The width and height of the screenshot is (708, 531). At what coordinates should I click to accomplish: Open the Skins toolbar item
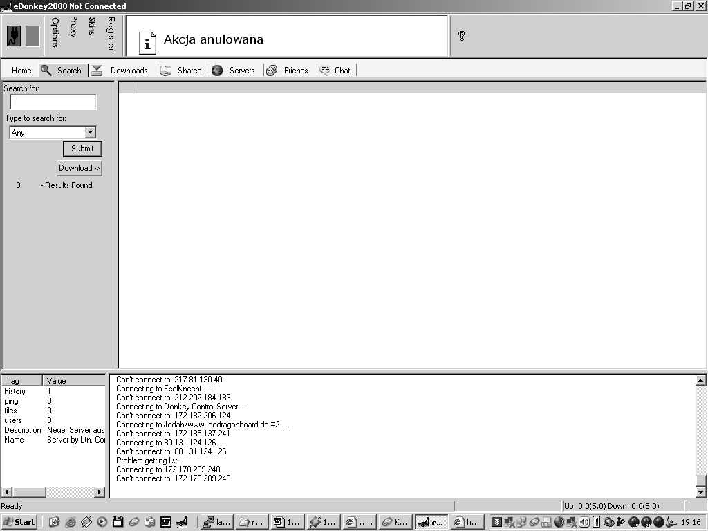coord(92,26)
